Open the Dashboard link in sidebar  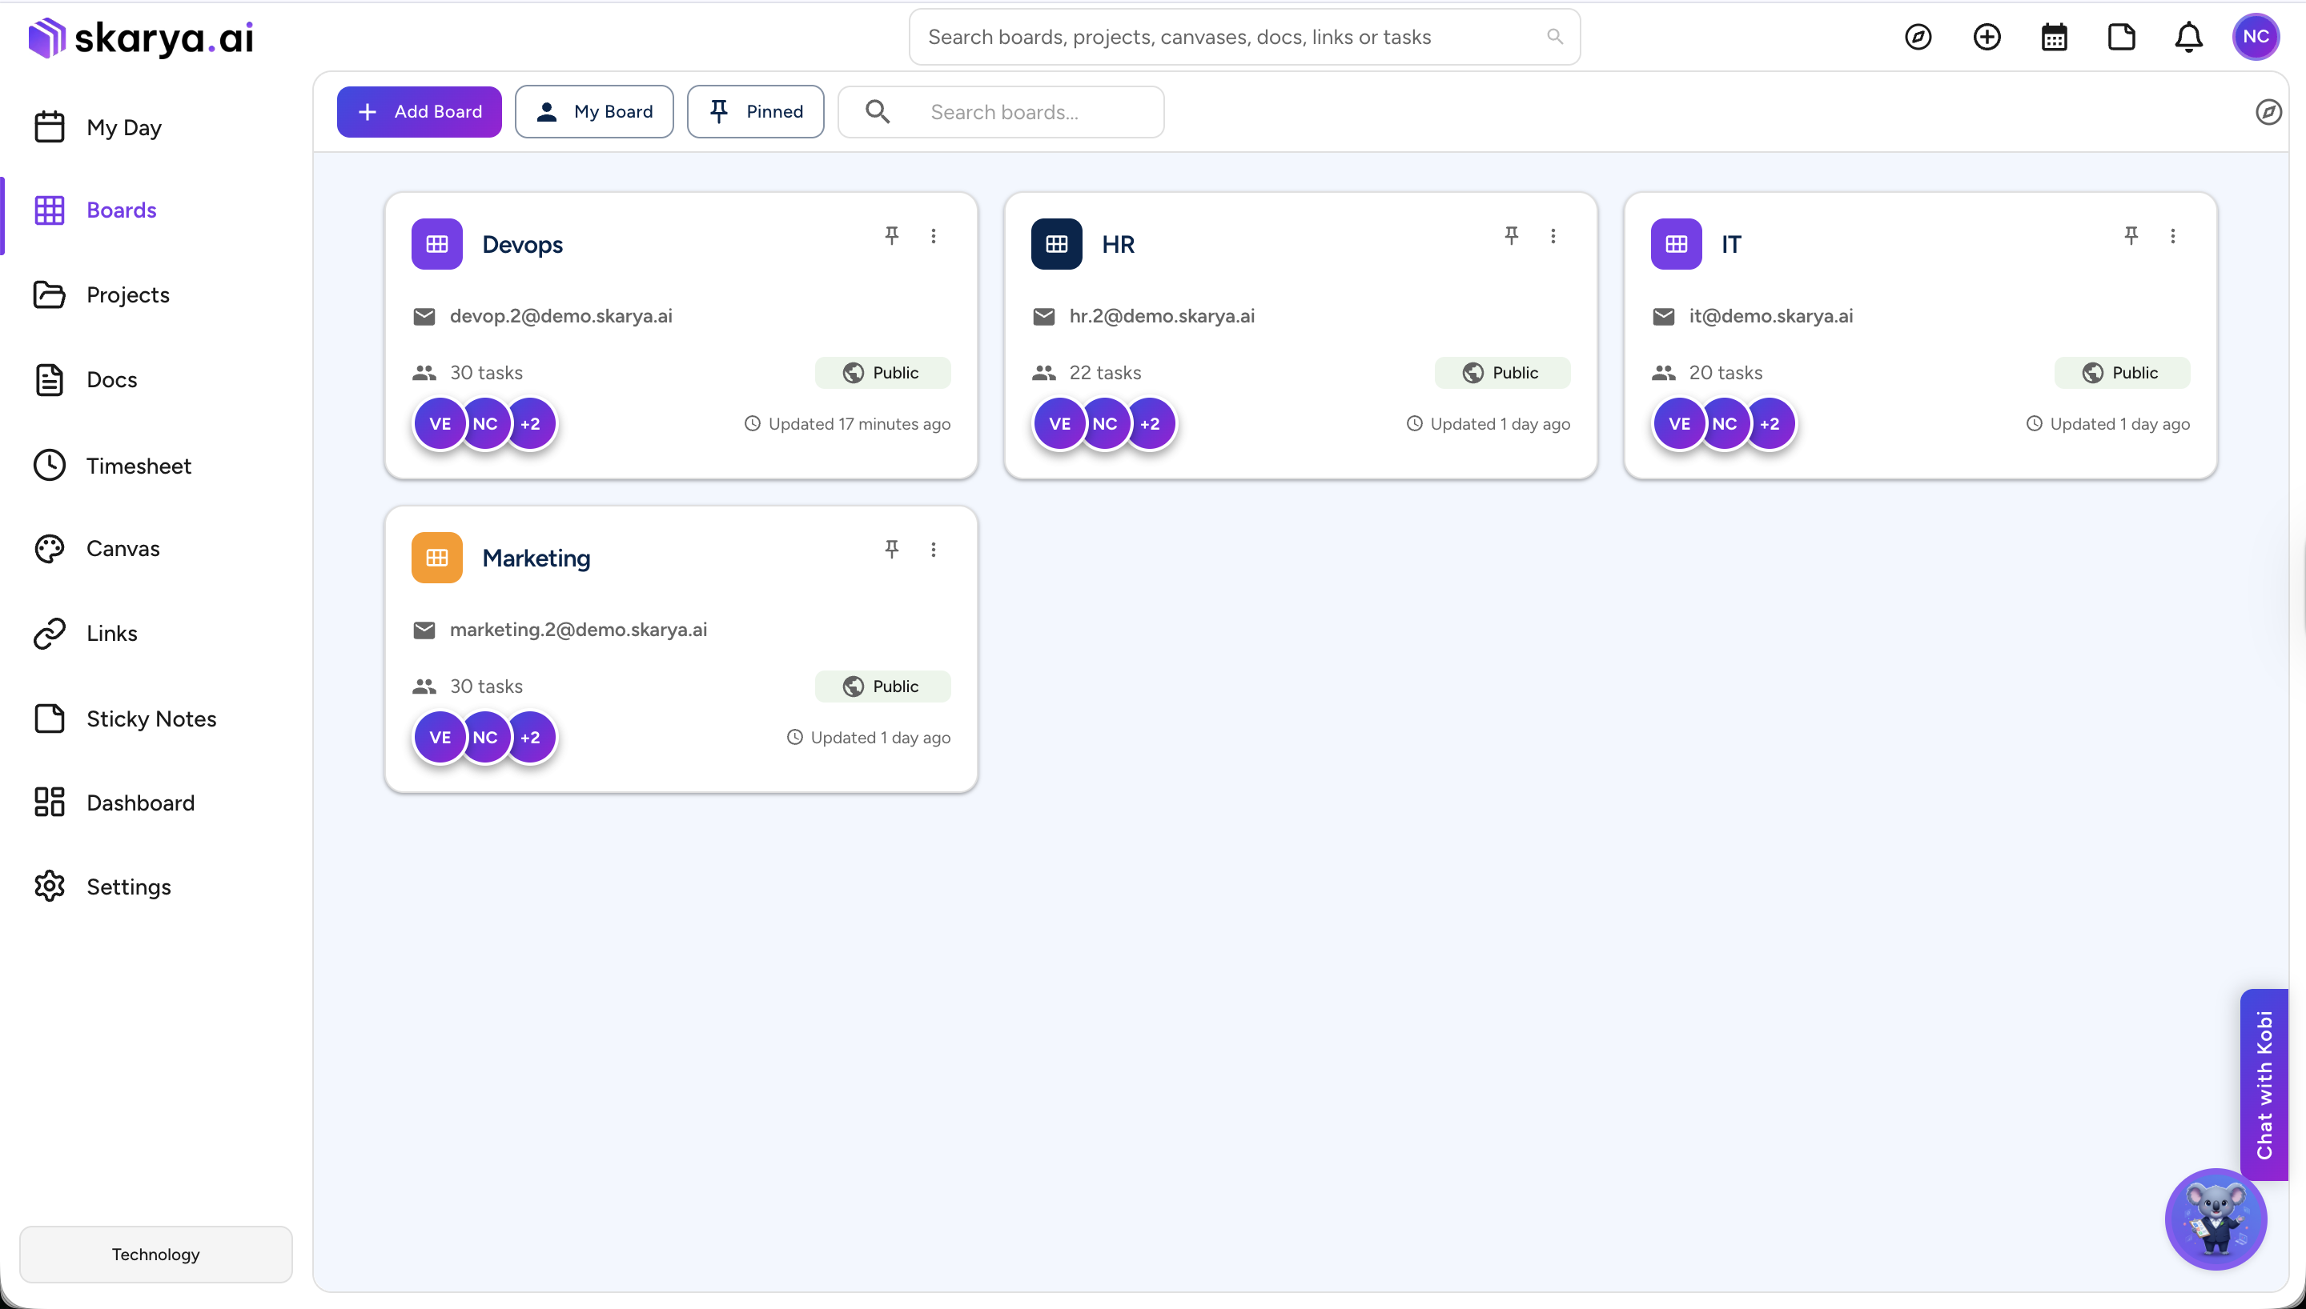[x=141, y=802]
